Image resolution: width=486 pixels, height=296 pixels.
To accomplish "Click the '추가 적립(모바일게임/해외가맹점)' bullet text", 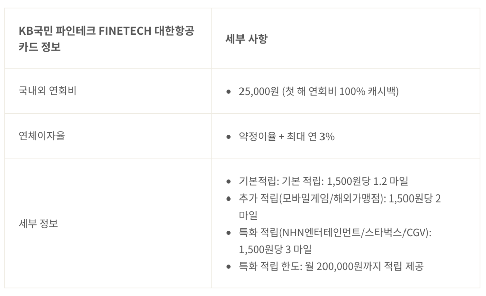I will [x=311, y=199].
